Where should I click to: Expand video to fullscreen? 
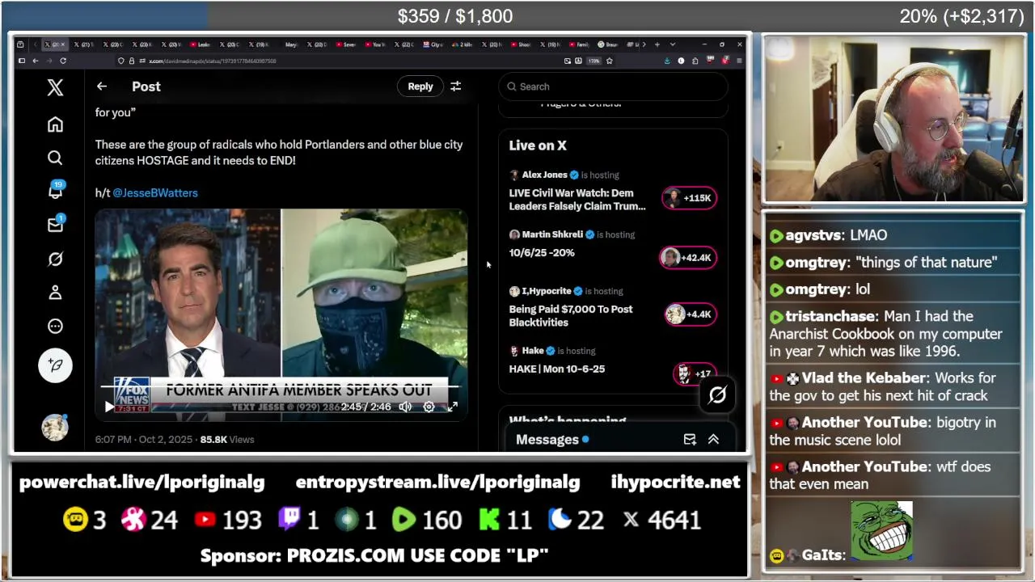click(x=453, y=407)
